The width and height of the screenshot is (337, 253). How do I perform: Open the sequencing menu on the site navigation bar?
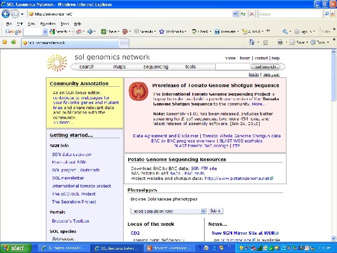[156, 67]
